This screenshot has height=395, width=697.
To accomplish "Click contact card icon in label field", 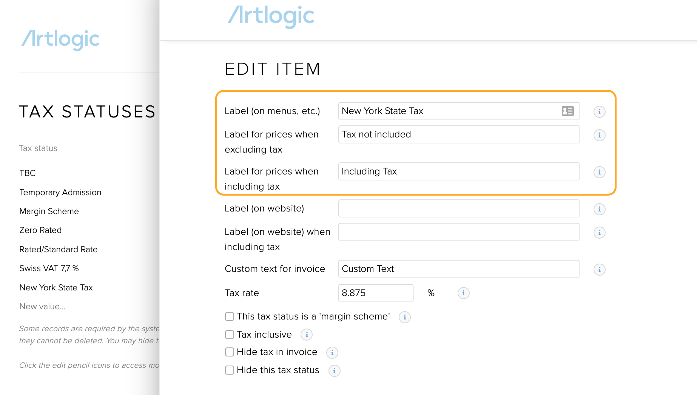I will tap(567, 111).
